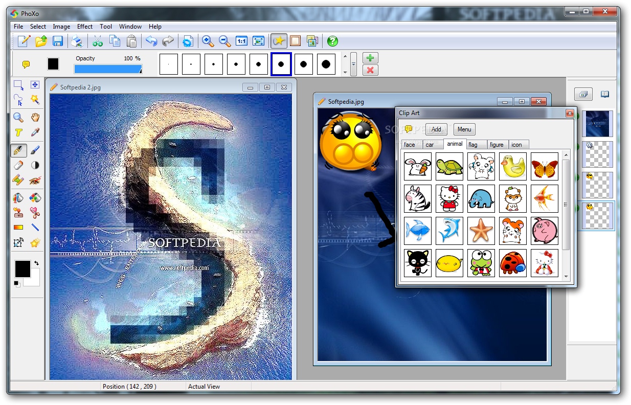
Task: Toggle the frame panel button in the toolbar
Action: [295, 41]
